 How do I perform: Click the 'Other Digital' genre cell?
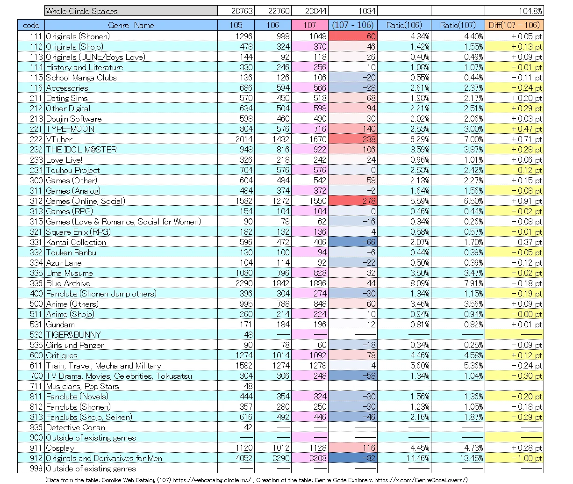(131, 108)
